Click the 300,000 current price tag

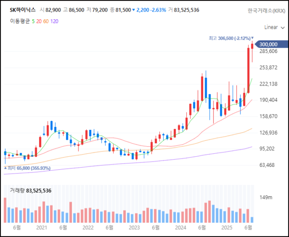point(269,45)
